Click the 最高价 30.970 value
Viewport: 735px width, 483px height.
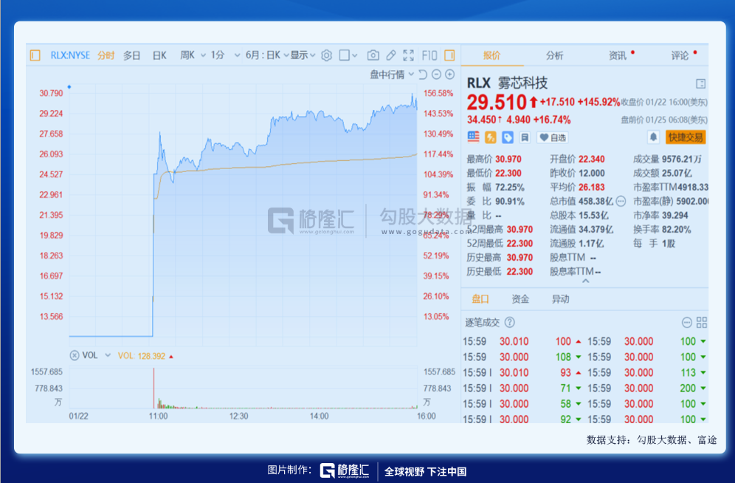pyautogui.click(x=508, y=159)
